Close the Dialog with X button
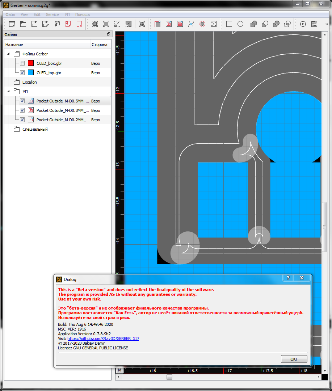This screenshot has height=391, width=332. point(302,278)
